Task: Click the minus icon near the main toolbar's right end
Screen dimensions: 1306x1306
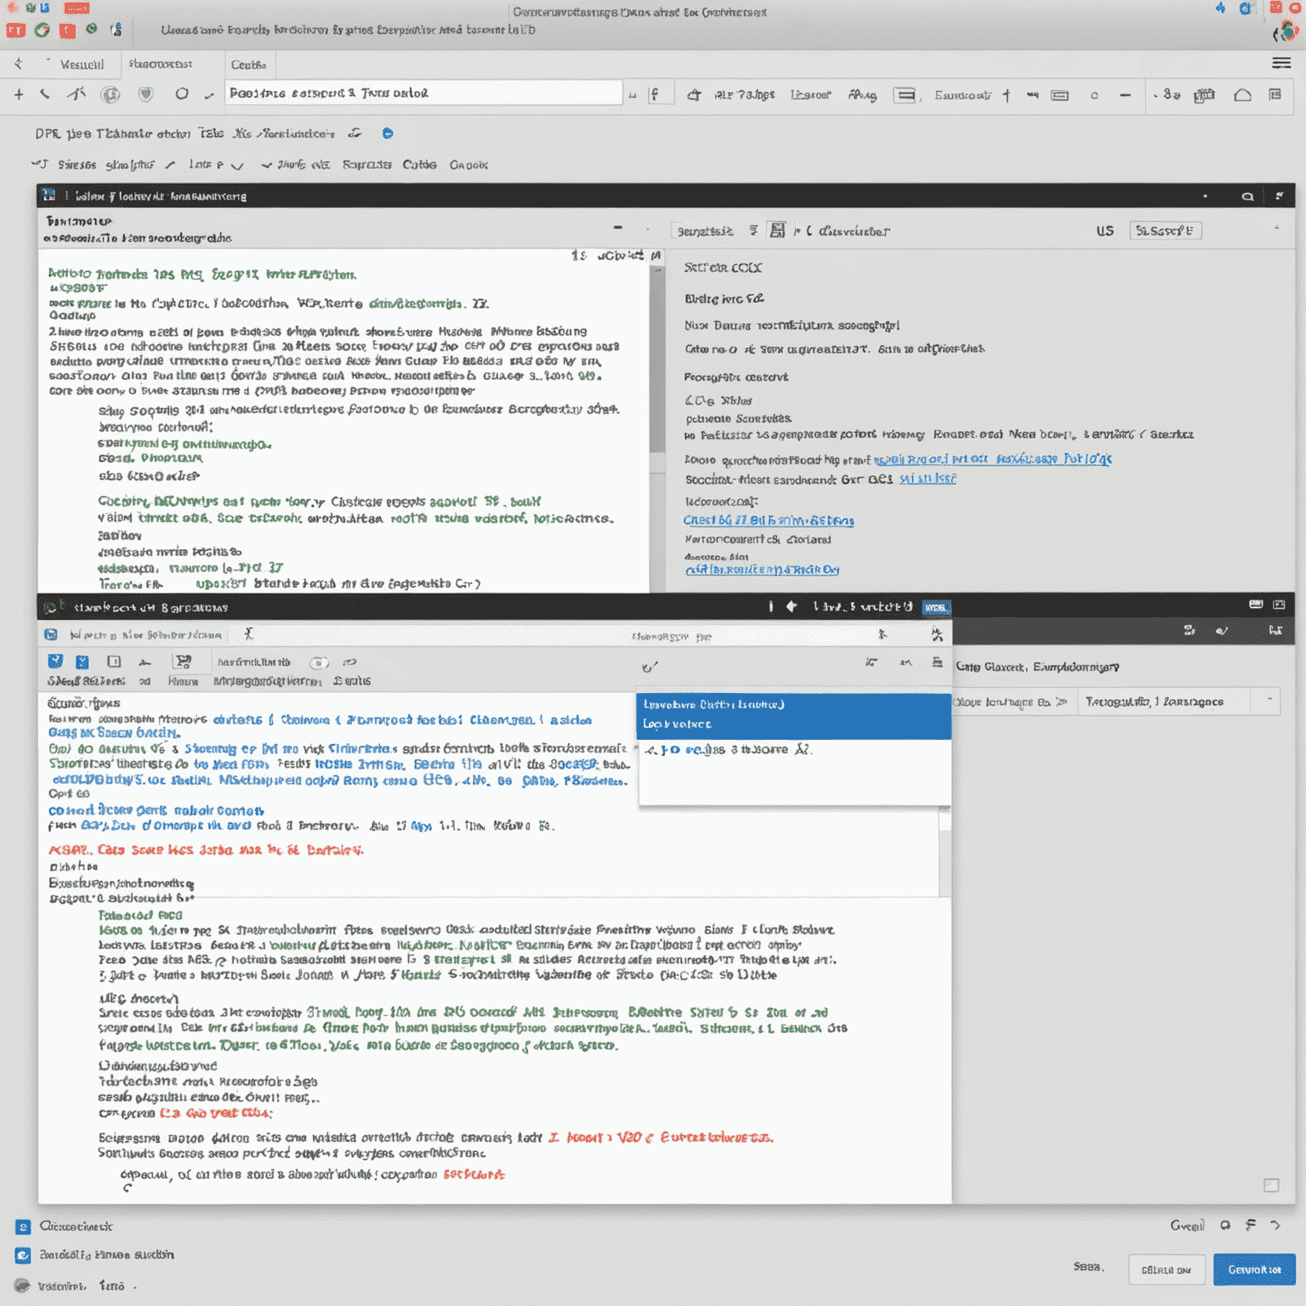Action: pos(1125,95)
